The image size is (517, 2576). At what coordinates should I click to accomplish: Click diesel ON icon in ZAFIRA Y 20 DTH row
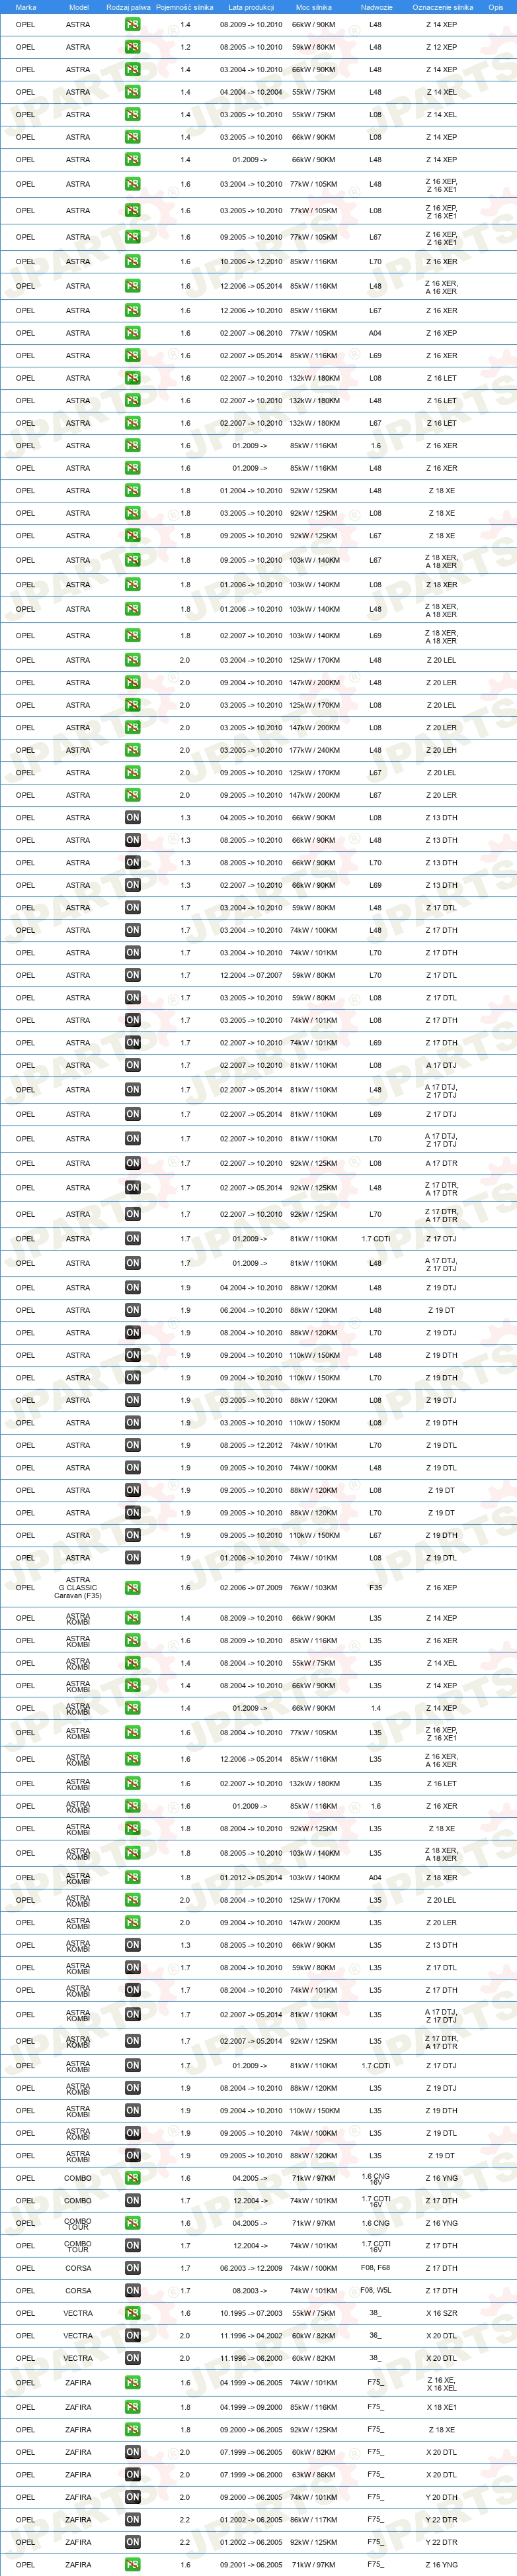[x=132, y=2497]
